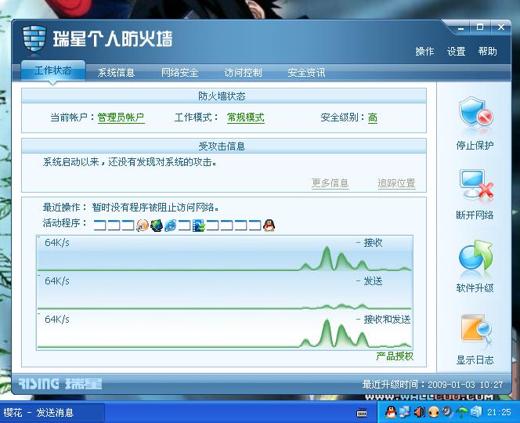Image resolution: width=520 pixels, height=423 pixels.
Task: Select the QQ penguin in active programs
Action: [269, 226]
